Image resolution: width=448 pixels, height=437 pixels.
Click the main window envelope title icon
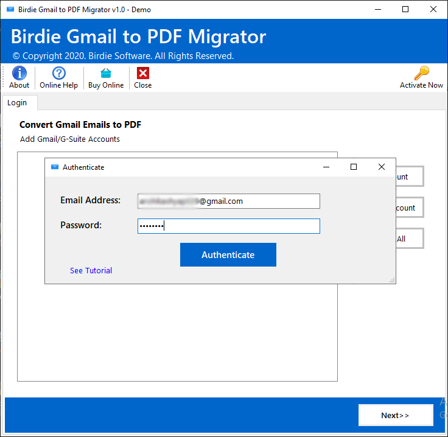coord(10,9)
